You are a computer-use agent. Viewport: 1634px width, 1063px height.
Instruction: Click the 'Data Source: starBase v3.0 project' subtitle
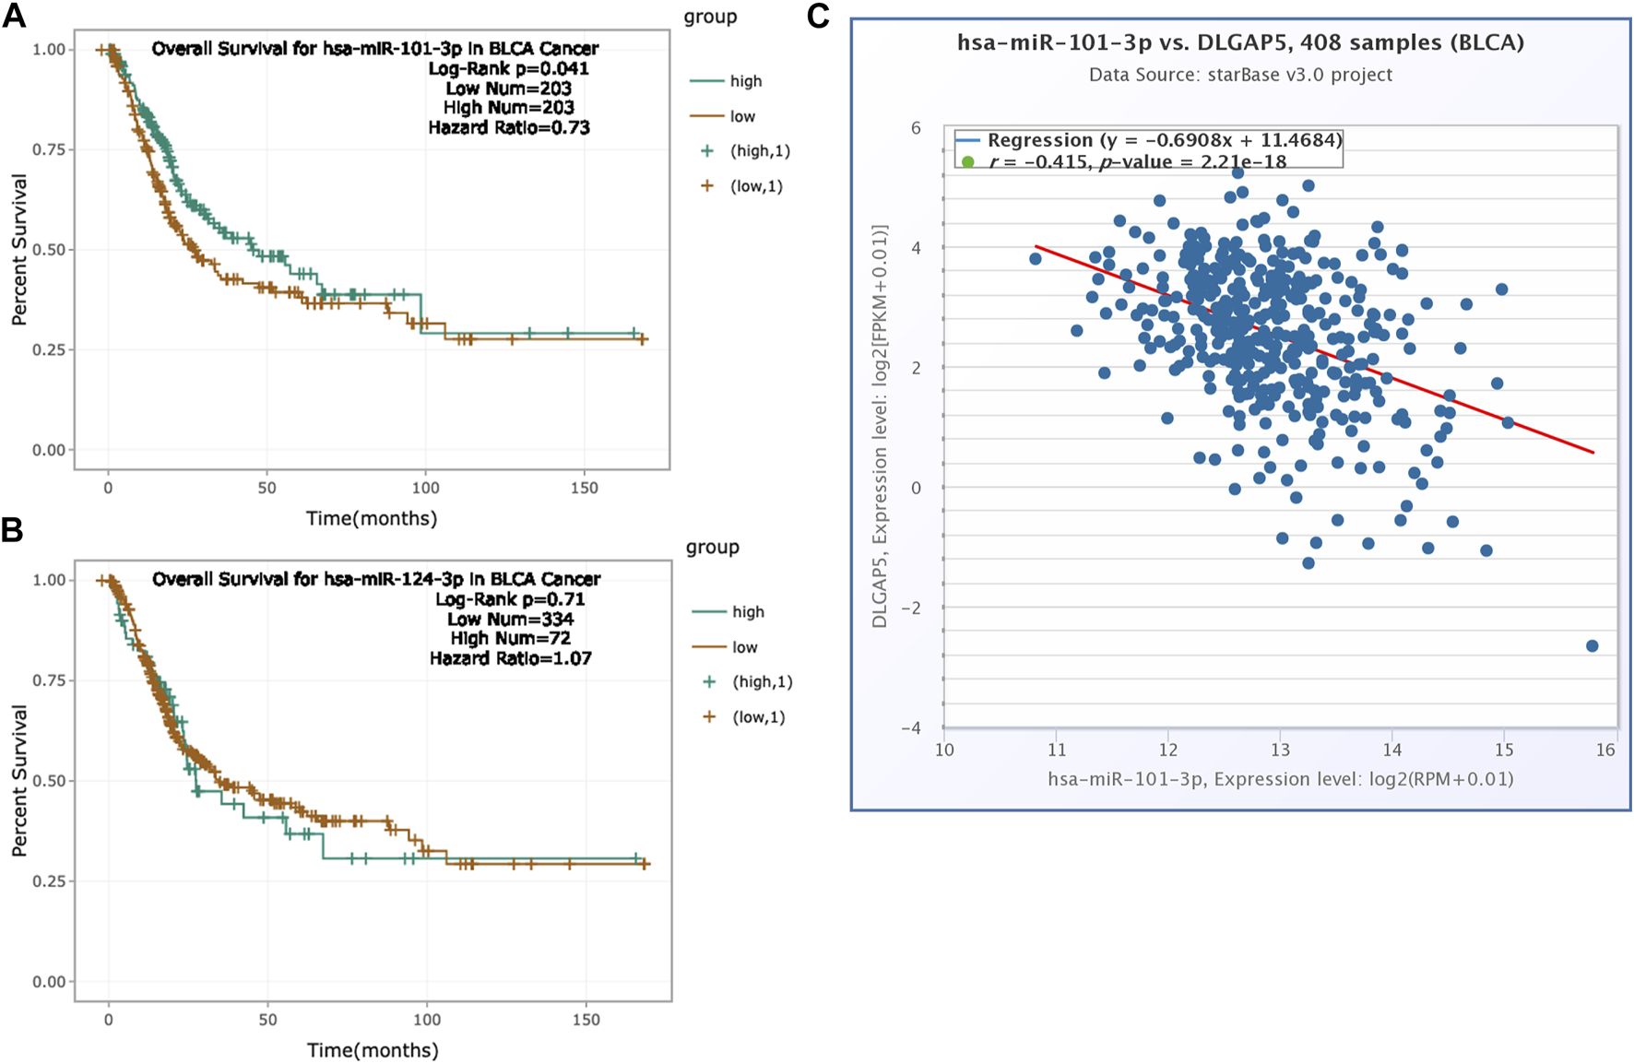1240,75
